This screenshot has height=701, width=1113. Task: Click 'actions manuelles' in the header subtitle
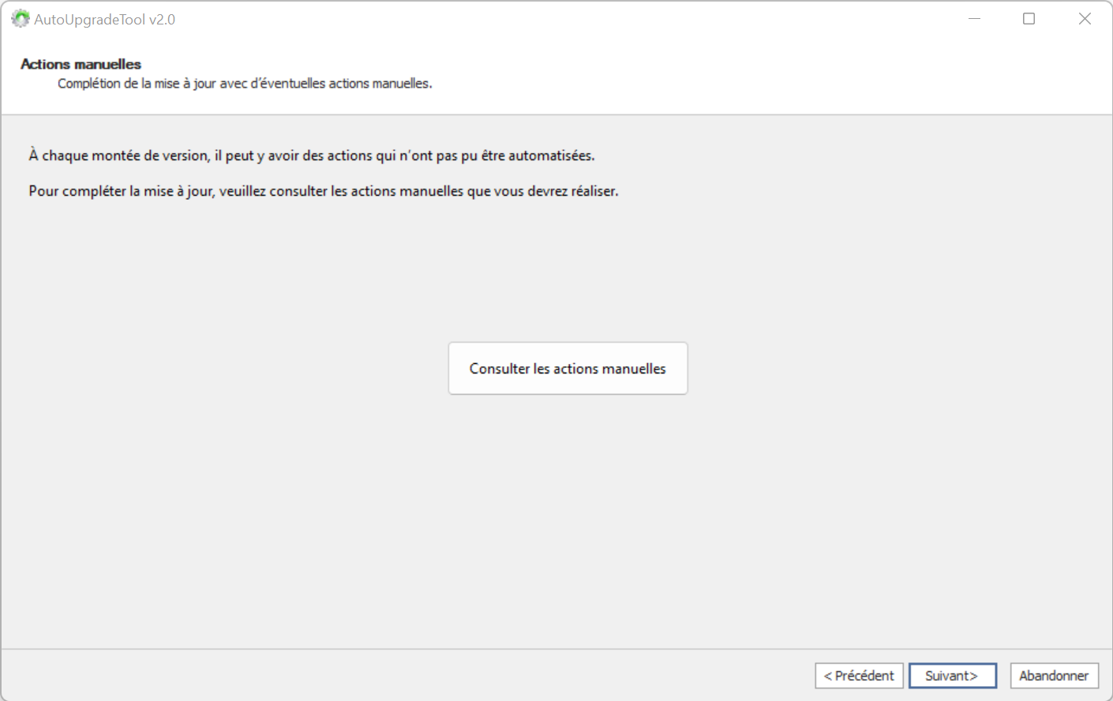tap(379, 84)
